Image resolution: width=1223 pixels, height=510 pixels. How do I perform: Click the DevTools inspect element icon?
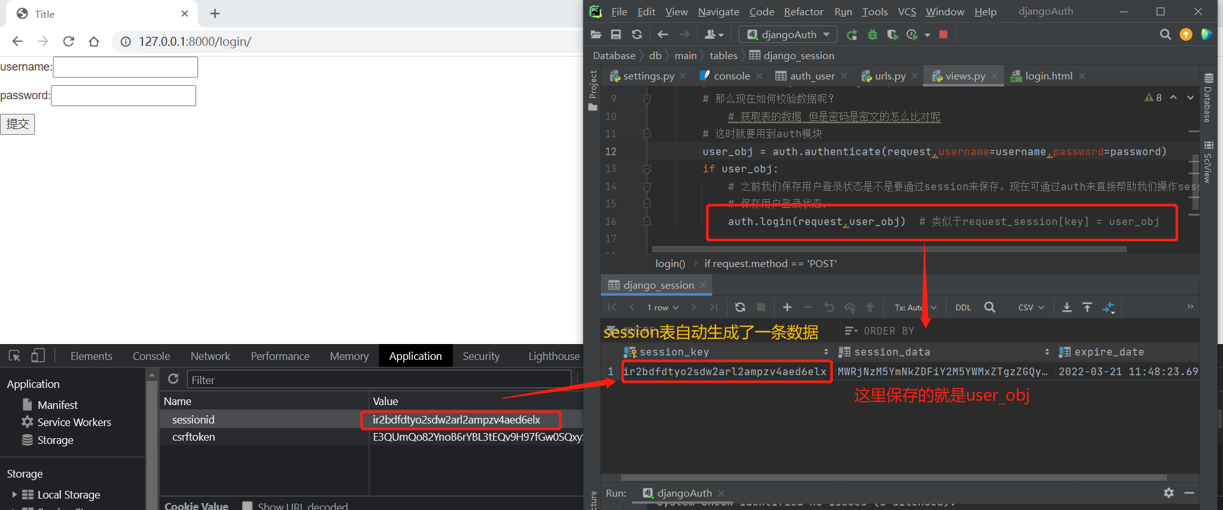(15, 356)
